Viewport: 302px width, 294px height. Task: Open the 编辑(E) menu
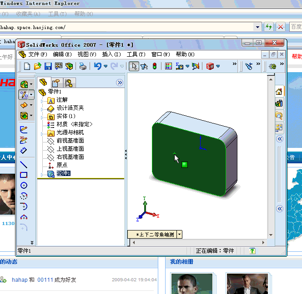pyautogui.click(x=62, y=54)
